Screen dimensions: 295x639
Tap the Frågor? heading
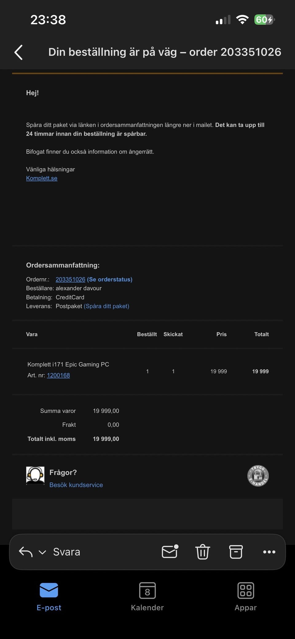point(63,473)
